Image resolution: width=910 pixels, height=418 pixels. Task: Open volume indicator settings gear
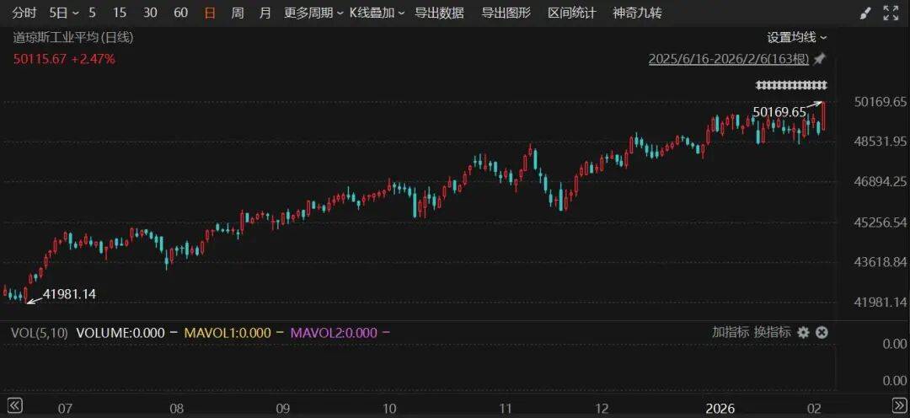(803, 333)
